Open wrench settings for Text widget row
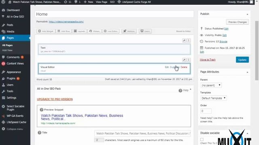Image resolution: width=259 pixels, height=145 pixels. (x=184, y=40)
